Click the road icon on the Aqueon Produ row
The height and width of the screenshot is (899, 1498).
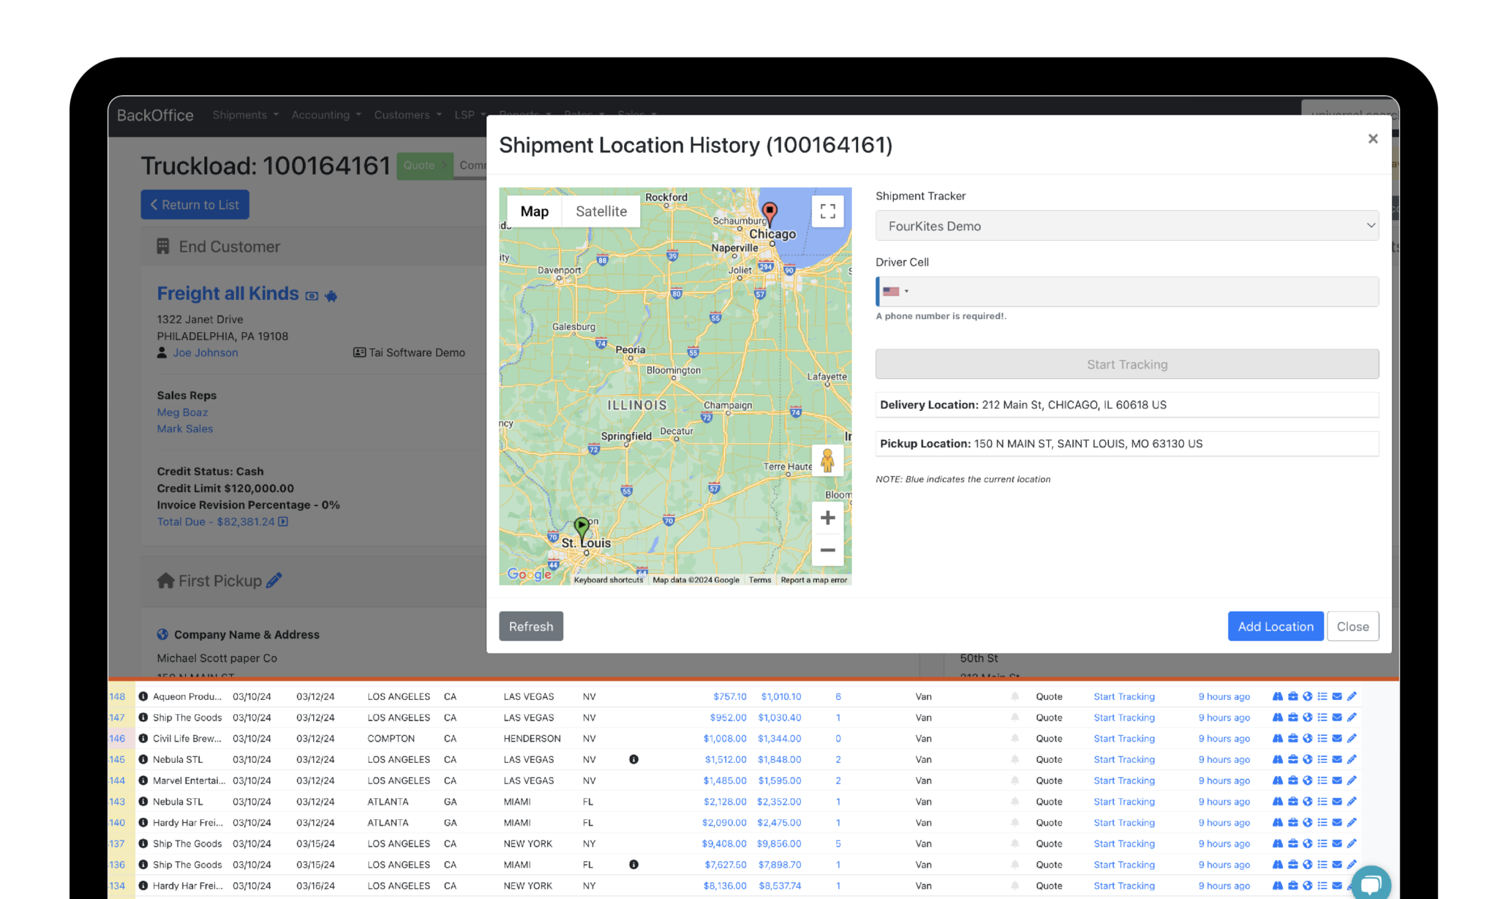[1277, 696]
